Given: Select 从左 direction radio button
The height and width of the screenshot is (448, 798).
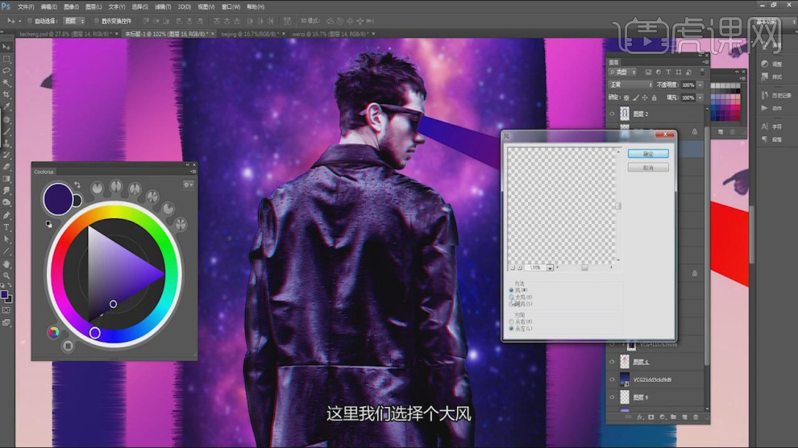Looking at the screenshot, I should point(512,329).
